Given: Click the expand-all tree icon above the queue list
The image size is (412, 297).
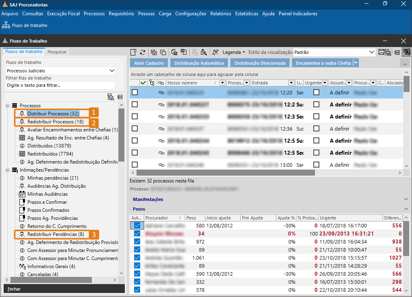Looking at the screenshot, I should tap(111, 97).
